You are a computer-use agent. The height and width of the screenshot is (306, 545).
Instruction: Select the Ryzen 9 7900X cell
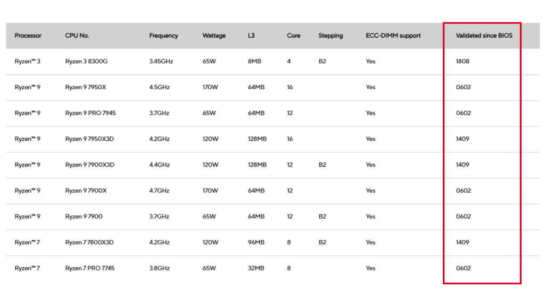(x=86, y=191)
